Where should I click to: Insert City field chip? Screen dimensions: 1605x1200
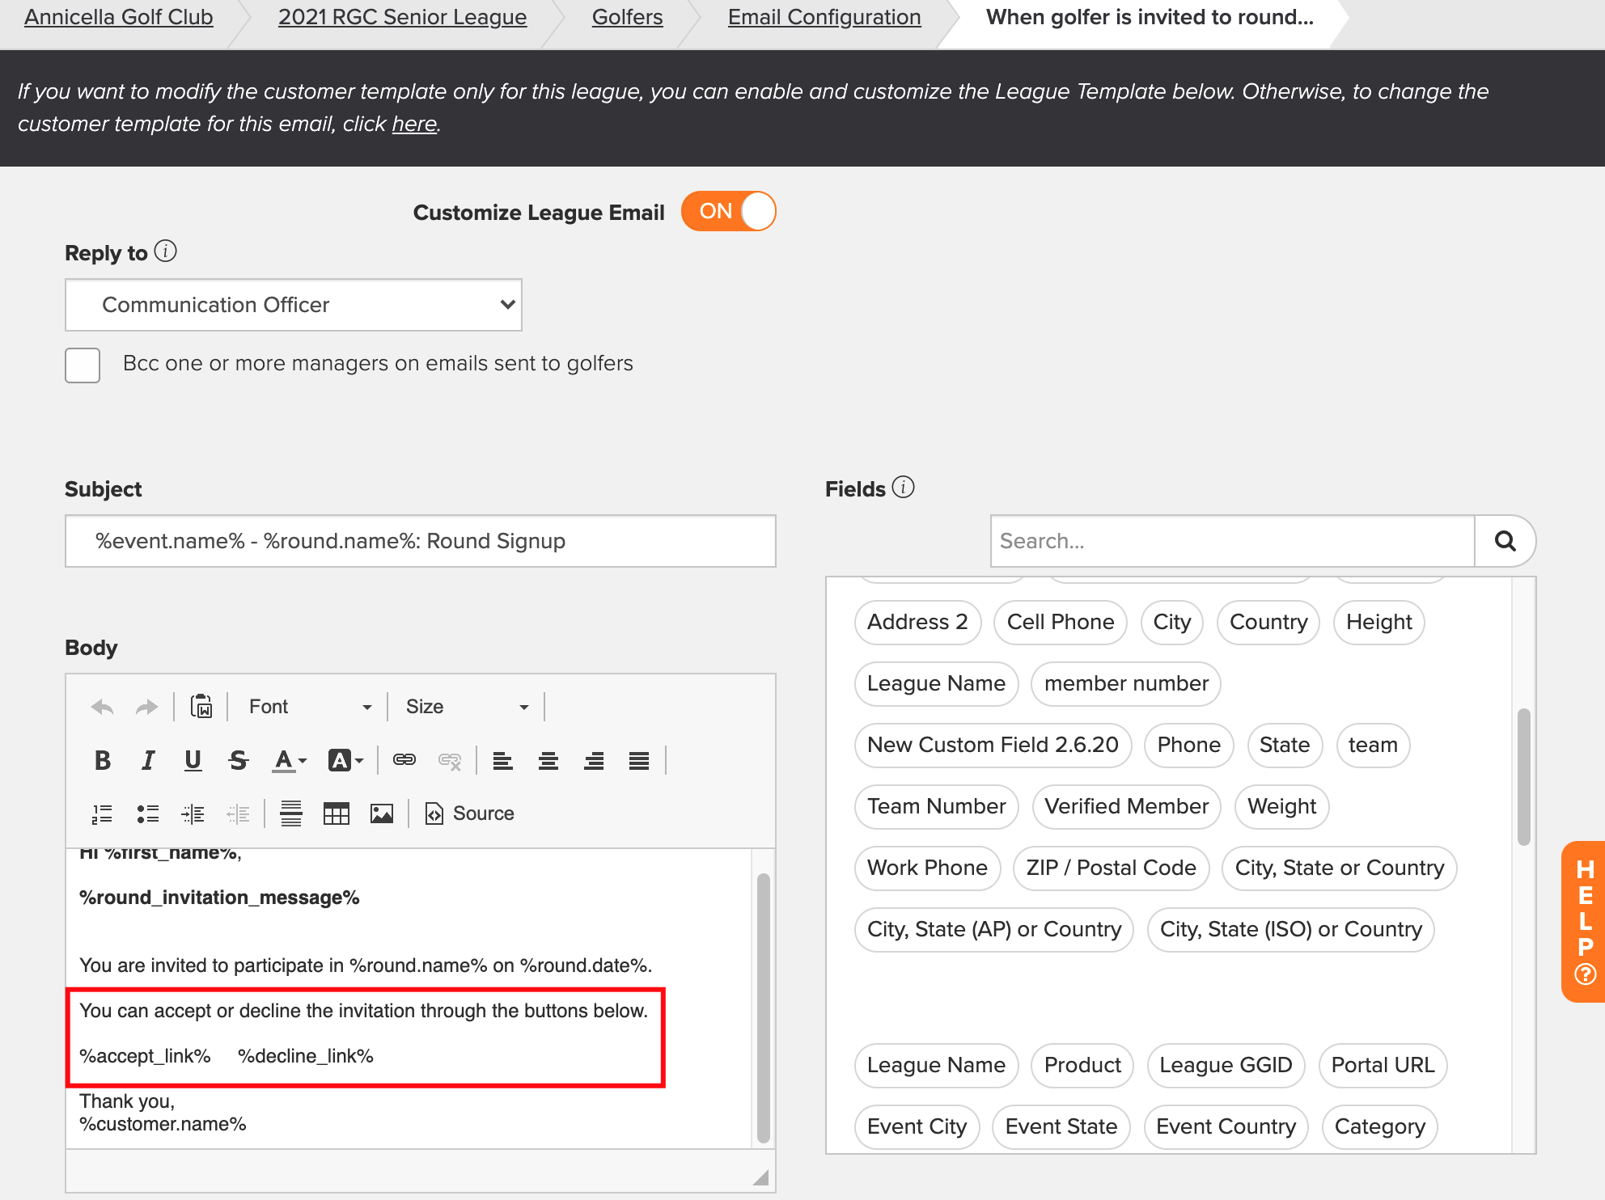pyautogui.click(x=1172, y=622)
